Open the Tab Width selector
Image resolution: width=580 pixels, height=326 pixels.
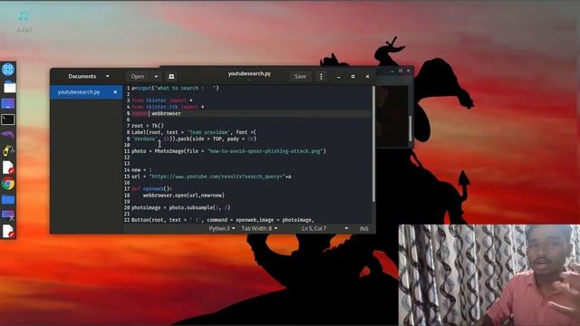pyautogui.click(x=259, y=229)
